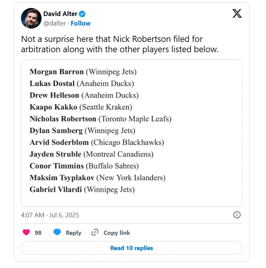
Task: Open David Alter's profile picture
Action: point(31,18)
